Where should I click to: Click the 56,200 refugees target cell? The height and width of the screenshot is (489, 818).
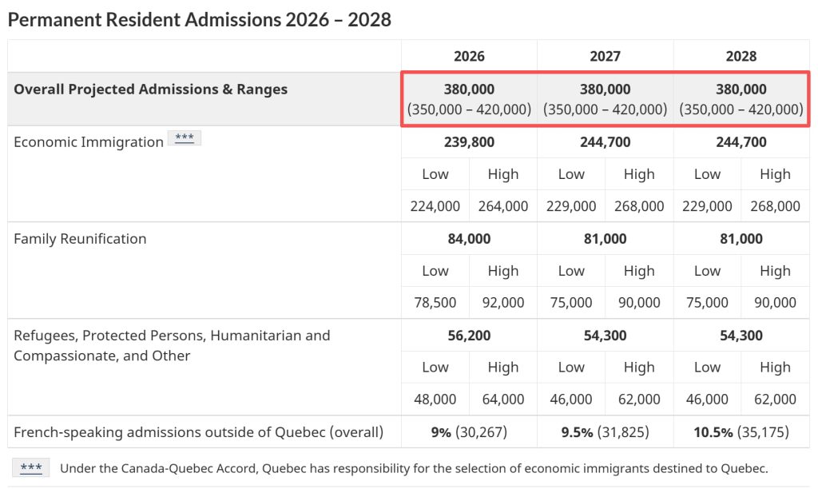(469, 336)
